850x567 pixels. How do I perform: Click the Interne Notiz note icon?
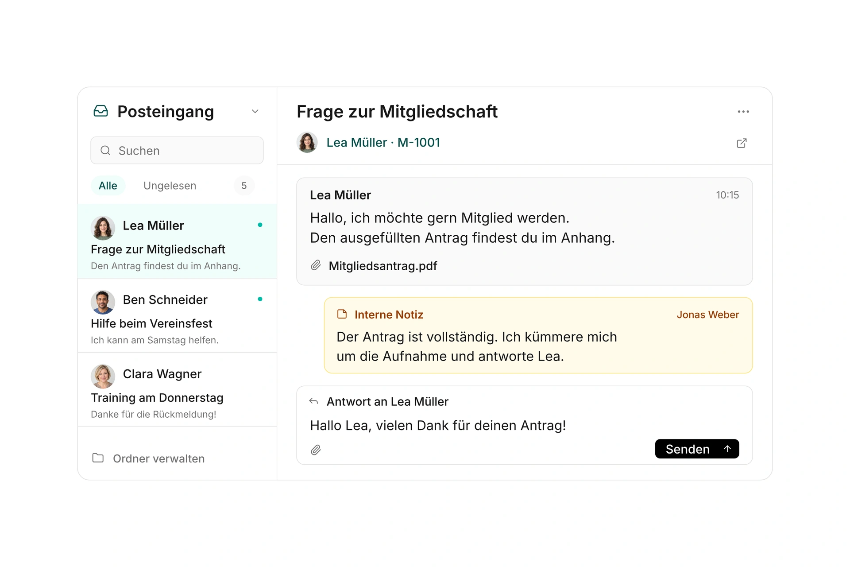click(x=342, y=314)
